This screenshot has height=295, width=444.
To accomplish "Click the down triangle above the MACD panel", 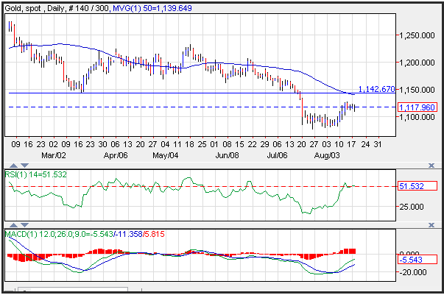I will (x=24, y=225).
